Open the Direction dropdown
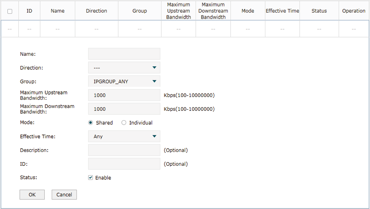 pos(124,68)
